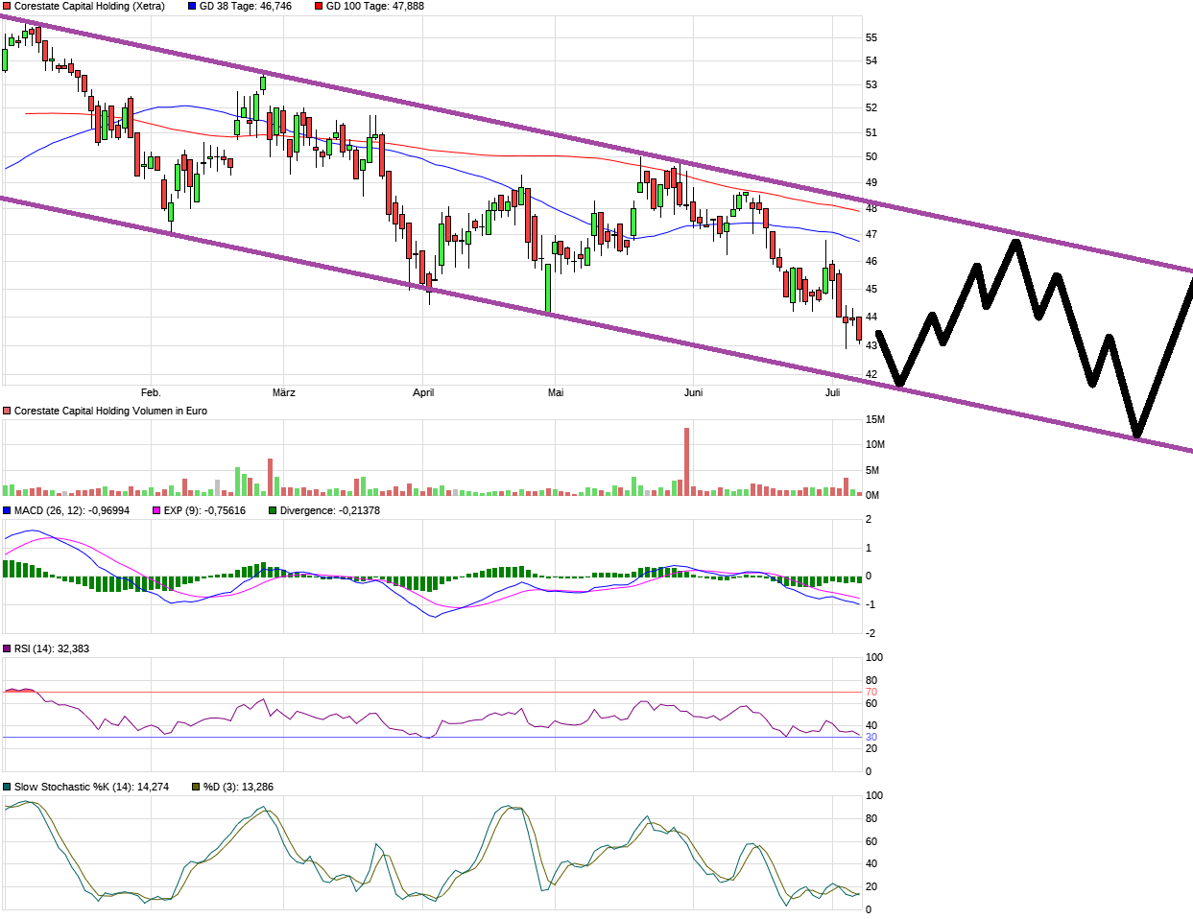Click the März month label on time axis
The width and height of the screenshot is (1193, 919).
284,392
